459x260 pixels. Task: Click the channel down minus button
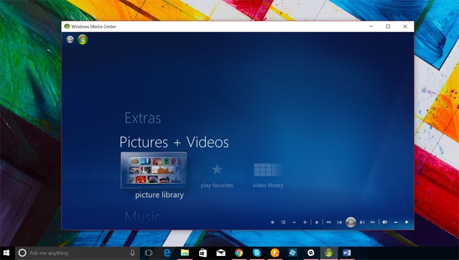294,222
